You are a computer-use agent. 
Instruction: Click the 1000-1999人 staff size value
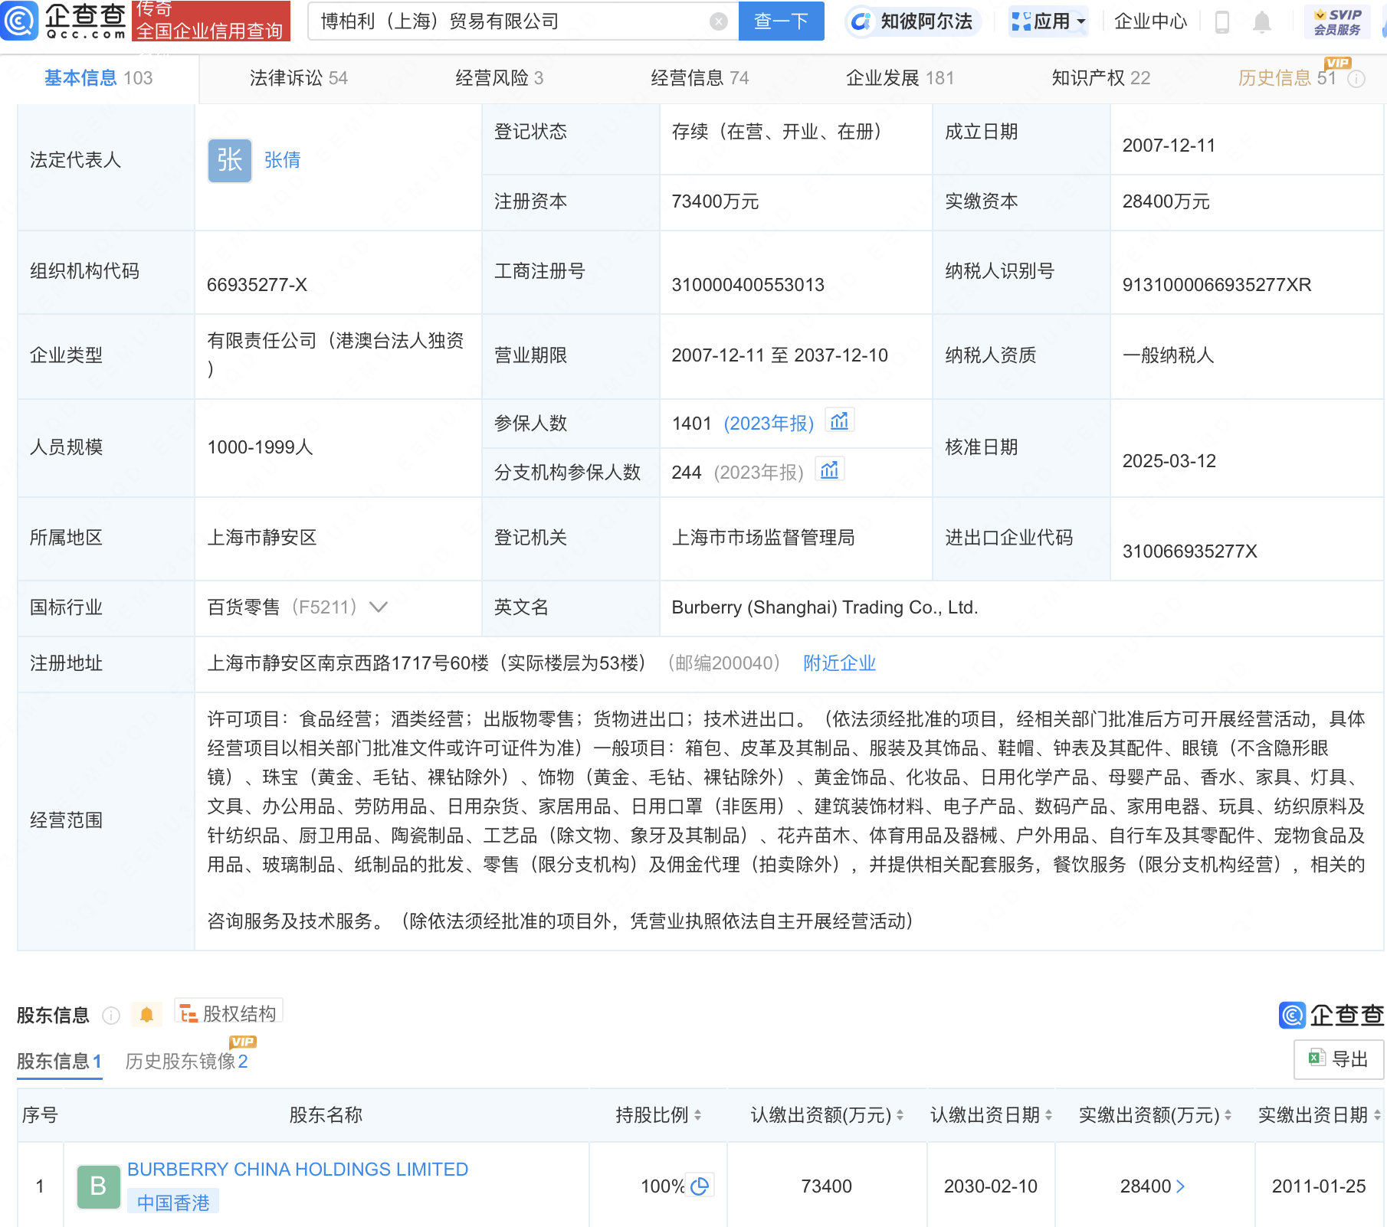(260, 447)
